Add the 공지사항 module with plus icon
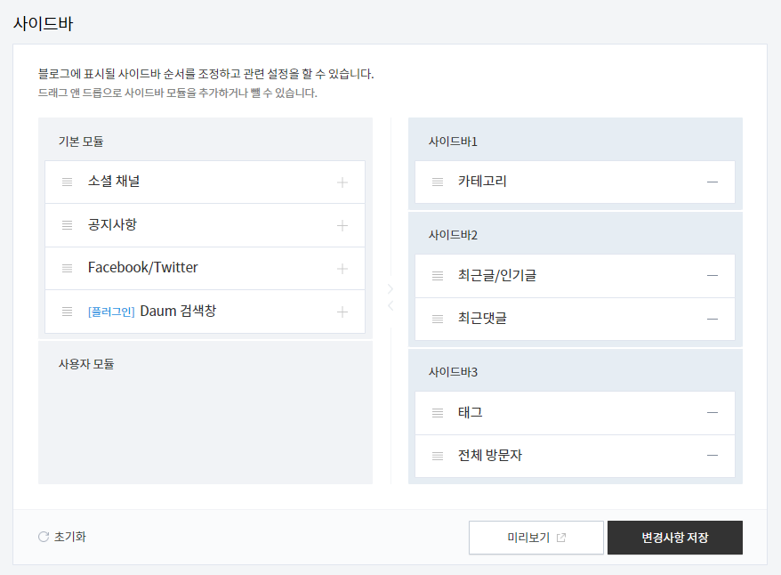781x575 pixels. [x=342, y=226]
